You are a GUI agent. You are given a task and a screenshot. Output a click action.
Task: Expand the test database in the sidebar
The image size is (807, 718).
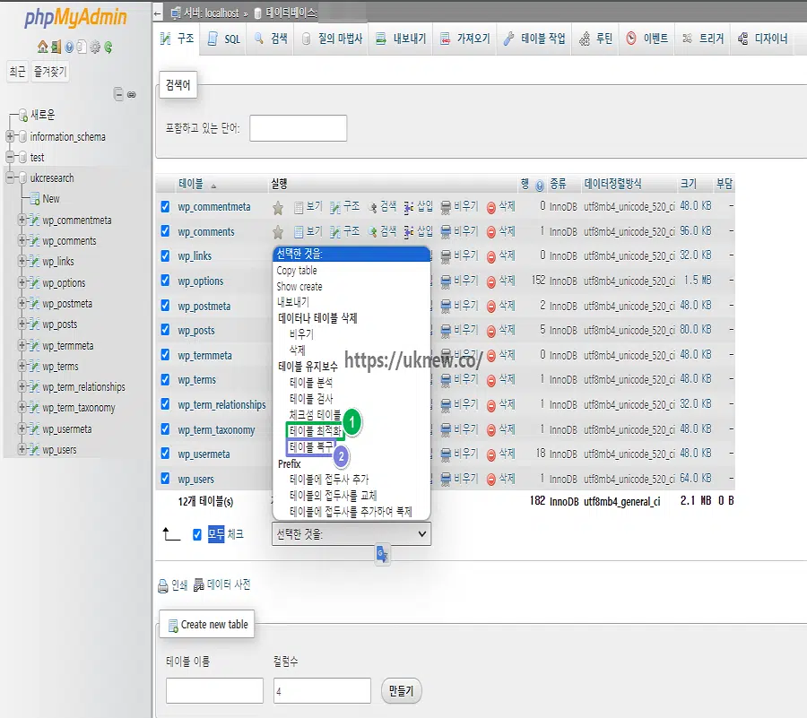tap(9, 157)
